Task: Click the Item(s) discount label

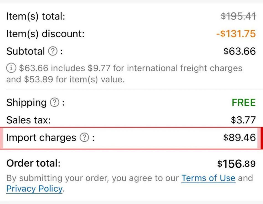Action: 44,34
